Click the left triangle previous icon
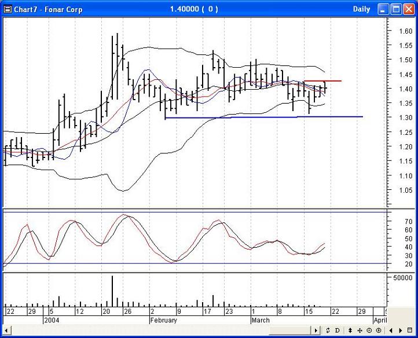 391,330
